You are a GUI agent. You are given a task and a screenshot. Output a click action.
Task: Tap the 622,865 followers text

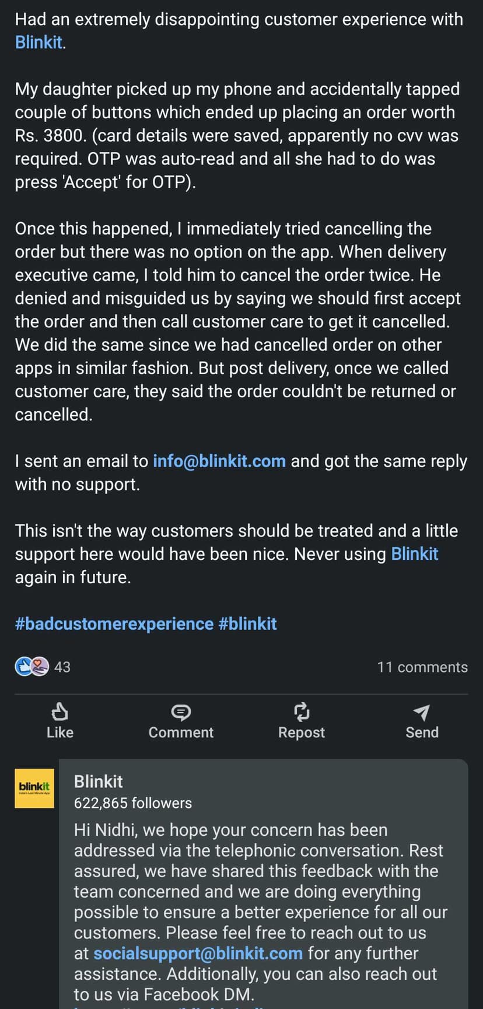click(x=133, y=803)
